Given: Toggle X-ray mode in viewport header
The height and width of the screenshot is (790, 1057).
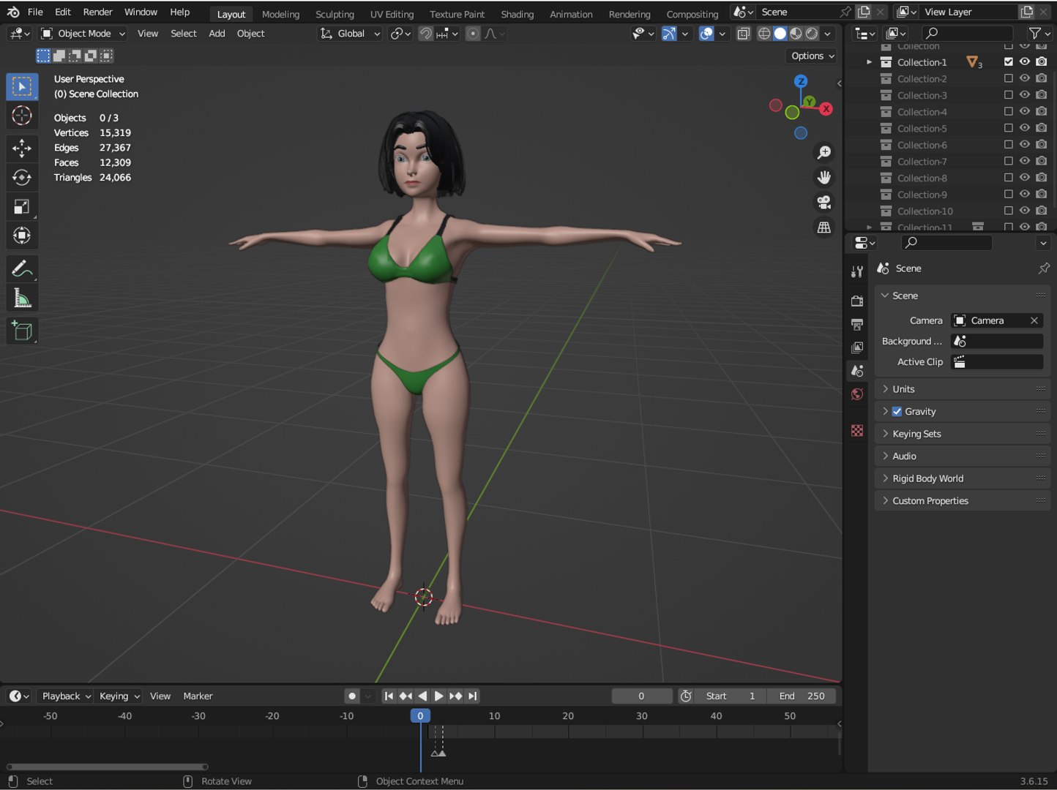Looking at the screenshot, I should pyautogui.click(x=744, y=34).
